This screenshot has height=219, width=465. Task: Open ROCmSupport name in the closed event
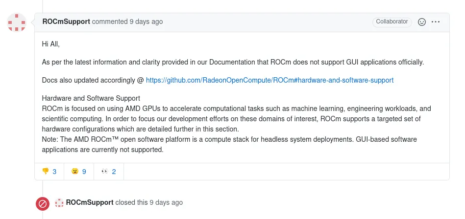tap(90, 202)
